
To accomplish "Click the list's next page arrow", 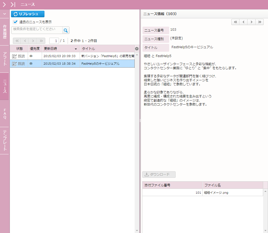I will click(33, 41).
